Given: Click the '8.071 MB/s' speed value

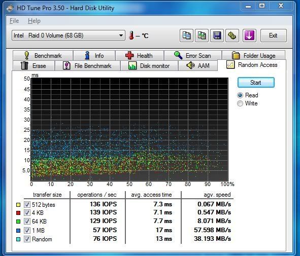Looking at the screenshot, I should 214,221.
